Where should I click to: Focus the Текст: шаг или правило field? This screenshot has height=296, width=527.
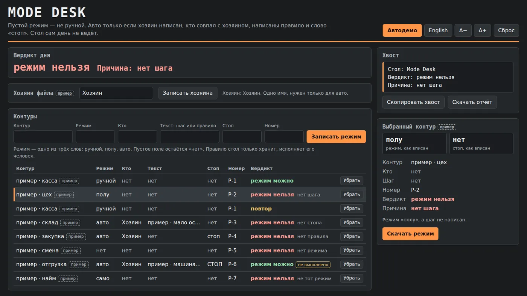190,137
